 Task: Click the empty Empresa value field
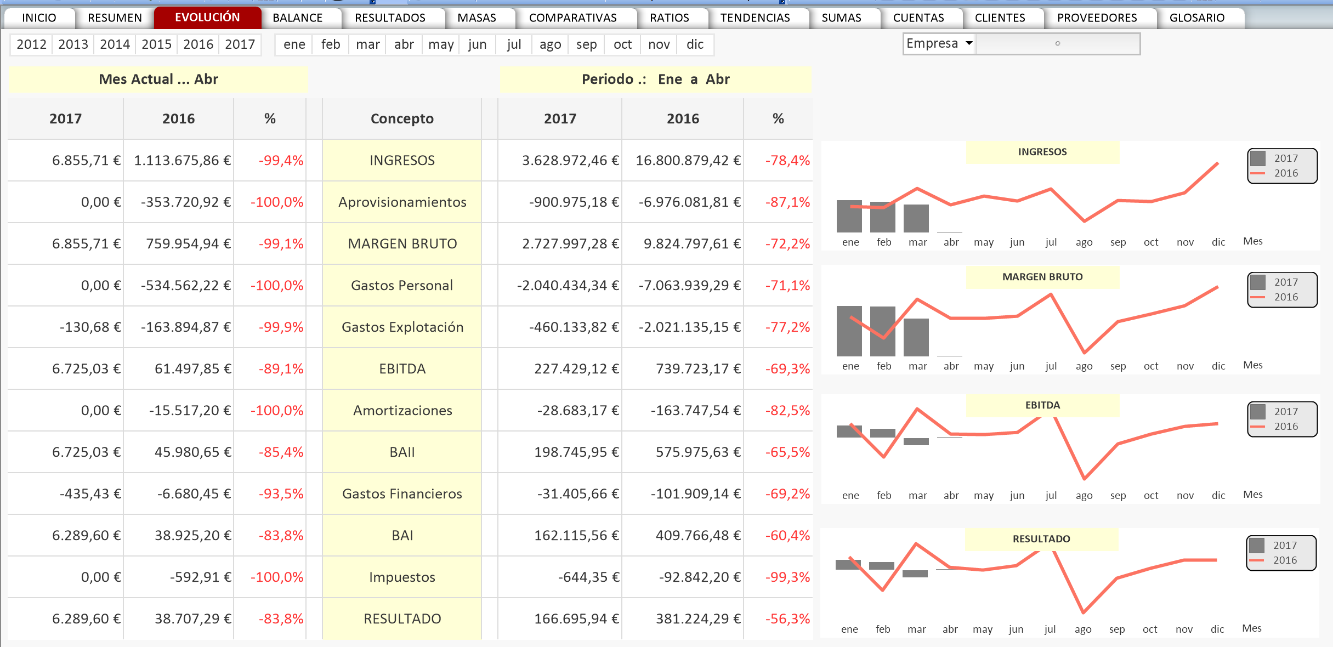1058,44
